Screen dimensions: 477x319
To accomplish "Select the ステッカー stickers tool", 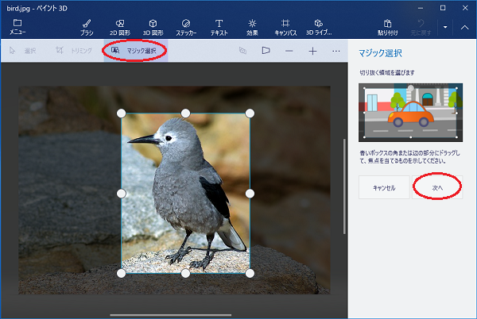I will (185, 27).
